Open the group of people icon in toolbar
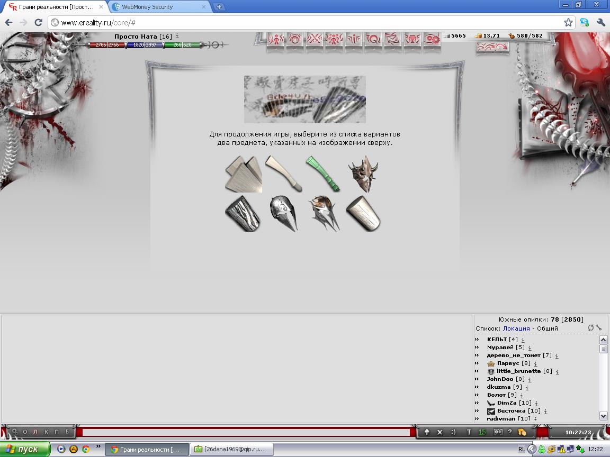 [x=334, y=39]
